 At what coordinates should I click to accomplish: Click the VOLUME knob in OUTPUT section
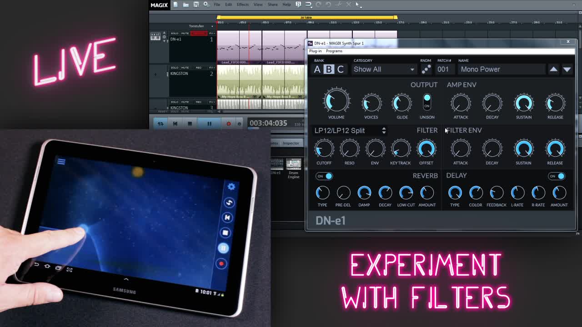click(x=336, y=100)
